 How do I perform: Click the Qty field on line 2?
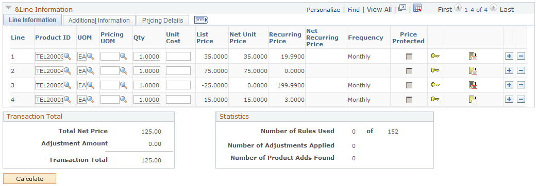[147, 71]
